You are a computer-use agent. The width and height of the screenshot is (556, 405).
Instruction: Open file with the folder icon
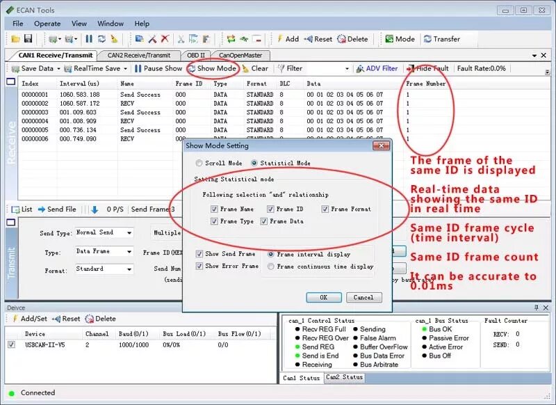coord(15,39)
